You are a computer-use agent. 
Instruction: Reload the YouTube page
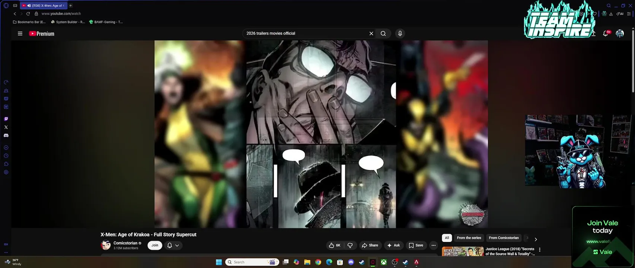[28, 14]
